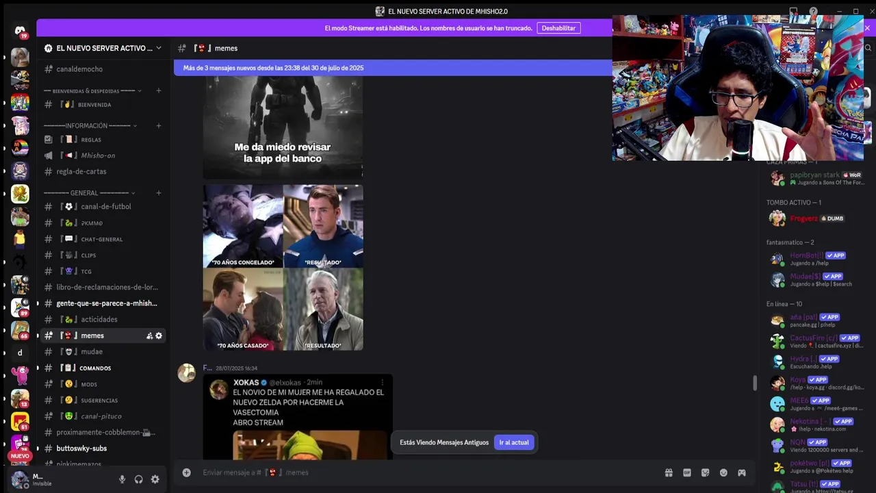Dismiss the streamer mode banner
The width and height of the screenshot is (876, 493).
[867, 28]
